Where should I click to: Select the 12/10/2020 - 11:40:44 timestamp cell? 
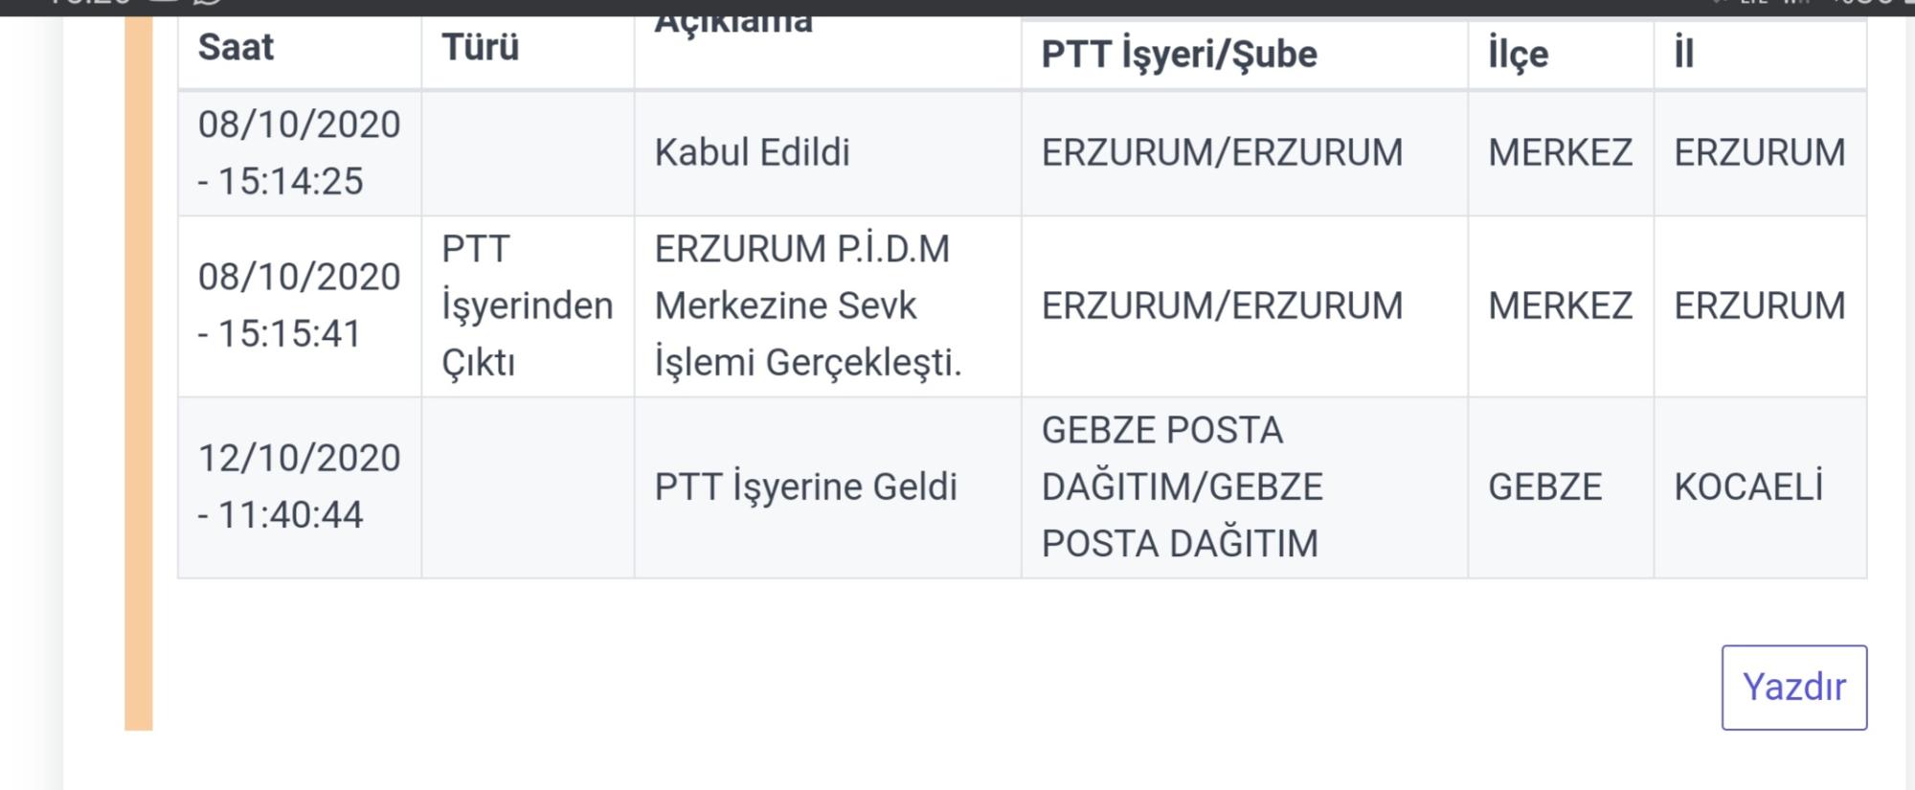pyautogui.click(x=300, y=487)
